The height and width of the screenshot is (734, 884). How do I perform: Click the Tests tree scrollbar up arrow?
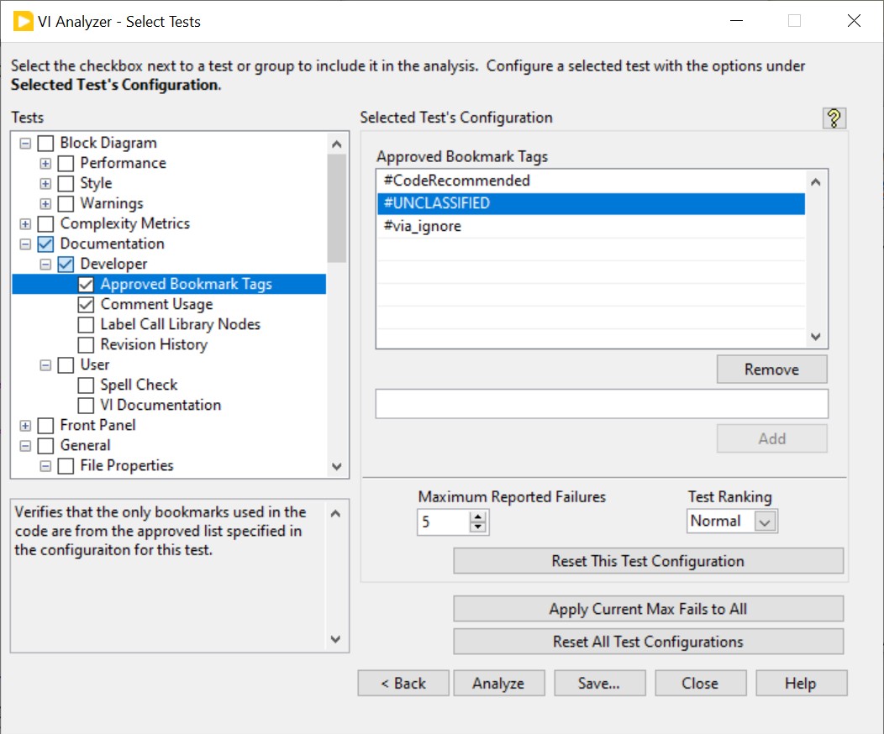(x=337, y=144)
